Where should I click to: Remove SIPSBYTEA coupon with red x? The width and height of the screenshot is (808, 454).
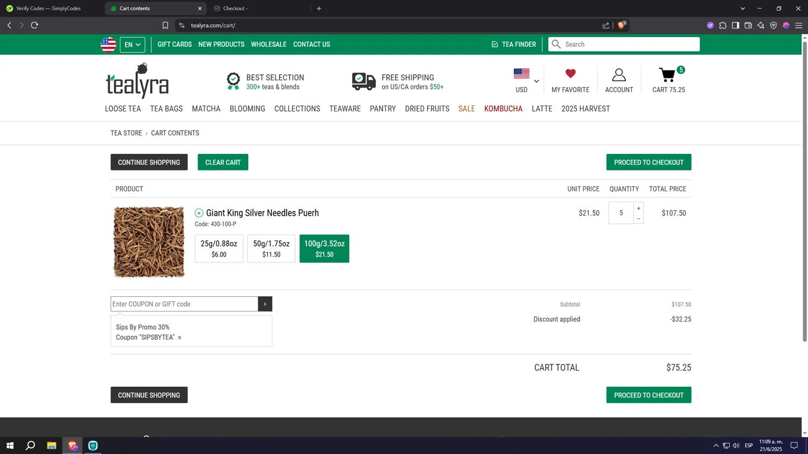[x=179, y=338]
